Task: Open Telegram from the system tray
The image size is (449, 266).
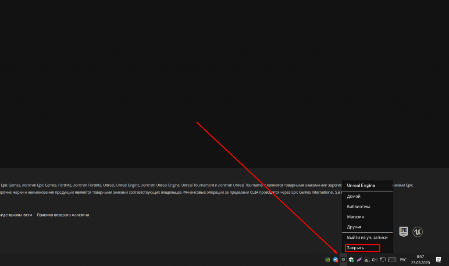Action: click(335, 259)
